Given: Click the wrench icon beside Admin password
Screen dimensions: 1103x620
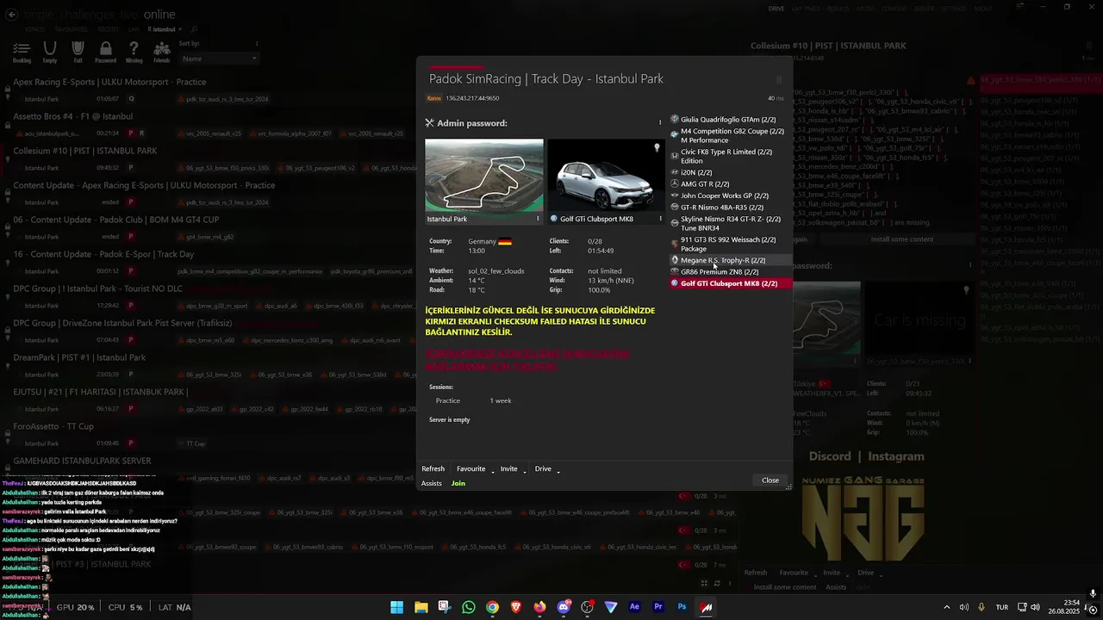Looking at the screenshot, I should [429, 123].
